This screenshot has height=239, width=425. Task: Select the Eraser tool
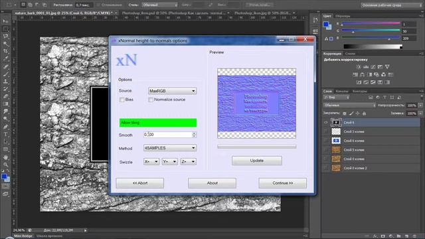5,96
